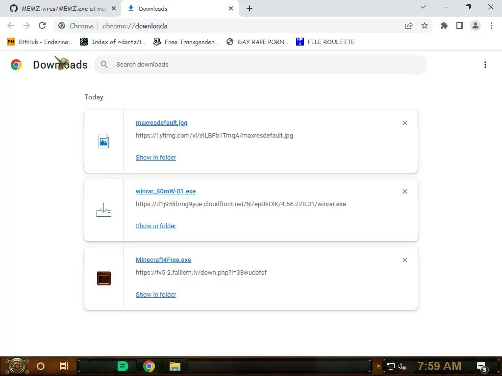This screenshot has height=376, width=502.
Task: Close the MEMZ-virus GitHub tab
Action: coord(114,9)
